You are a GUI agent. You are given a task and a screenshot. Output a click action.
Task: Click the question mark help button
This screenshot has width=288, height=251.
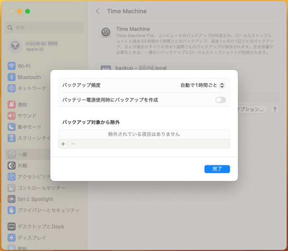(x=275, y=110)
